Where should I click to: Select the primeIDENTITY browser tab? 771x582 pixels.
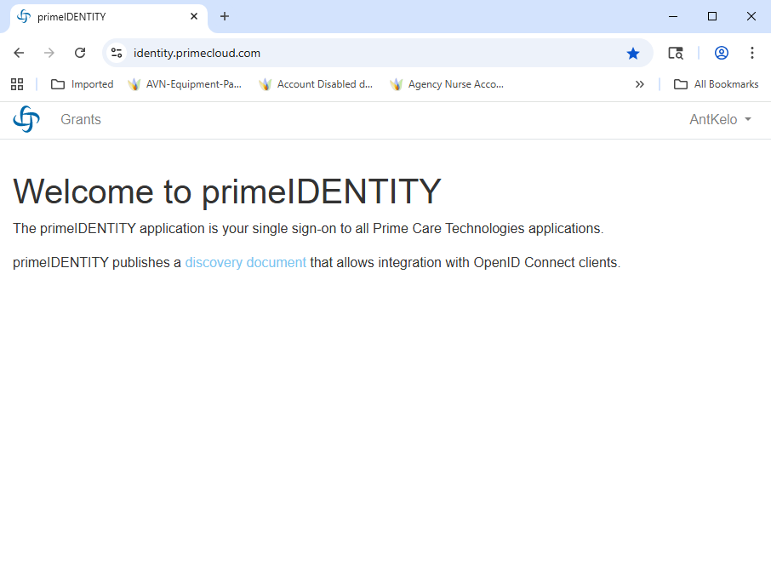[109, 17]
